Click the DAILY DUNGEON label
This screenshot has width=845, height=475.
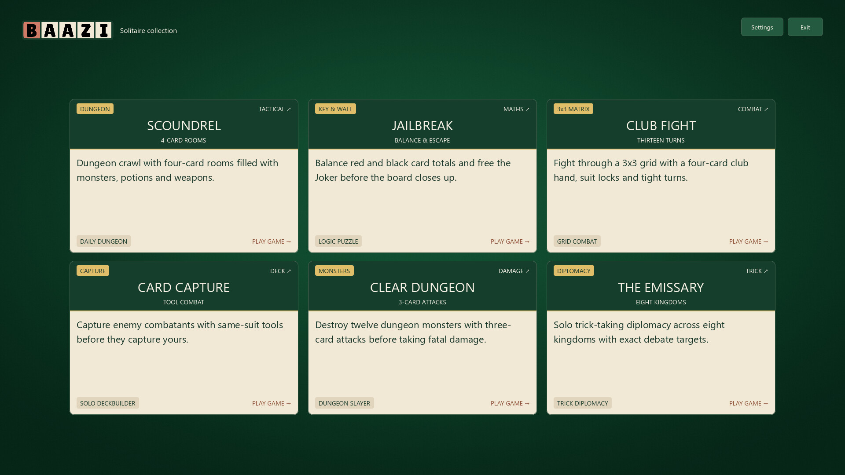104,241
